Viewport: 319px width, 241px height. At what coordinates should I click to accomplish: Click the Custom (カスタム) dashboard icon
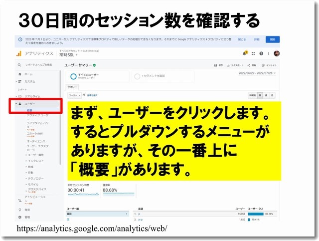tap(20, 81)
